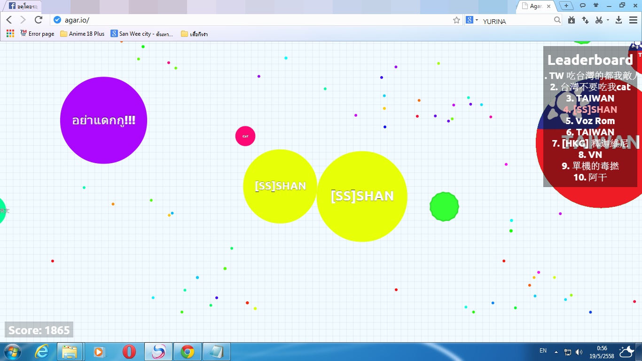Screen dimensions: 642x361
Task: Open the Anime 18 Plus bookmark folder
Action: 82,34
